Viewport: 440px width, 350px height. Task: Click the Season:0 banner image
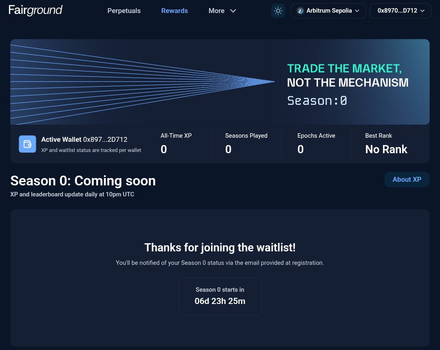[220, 81]
